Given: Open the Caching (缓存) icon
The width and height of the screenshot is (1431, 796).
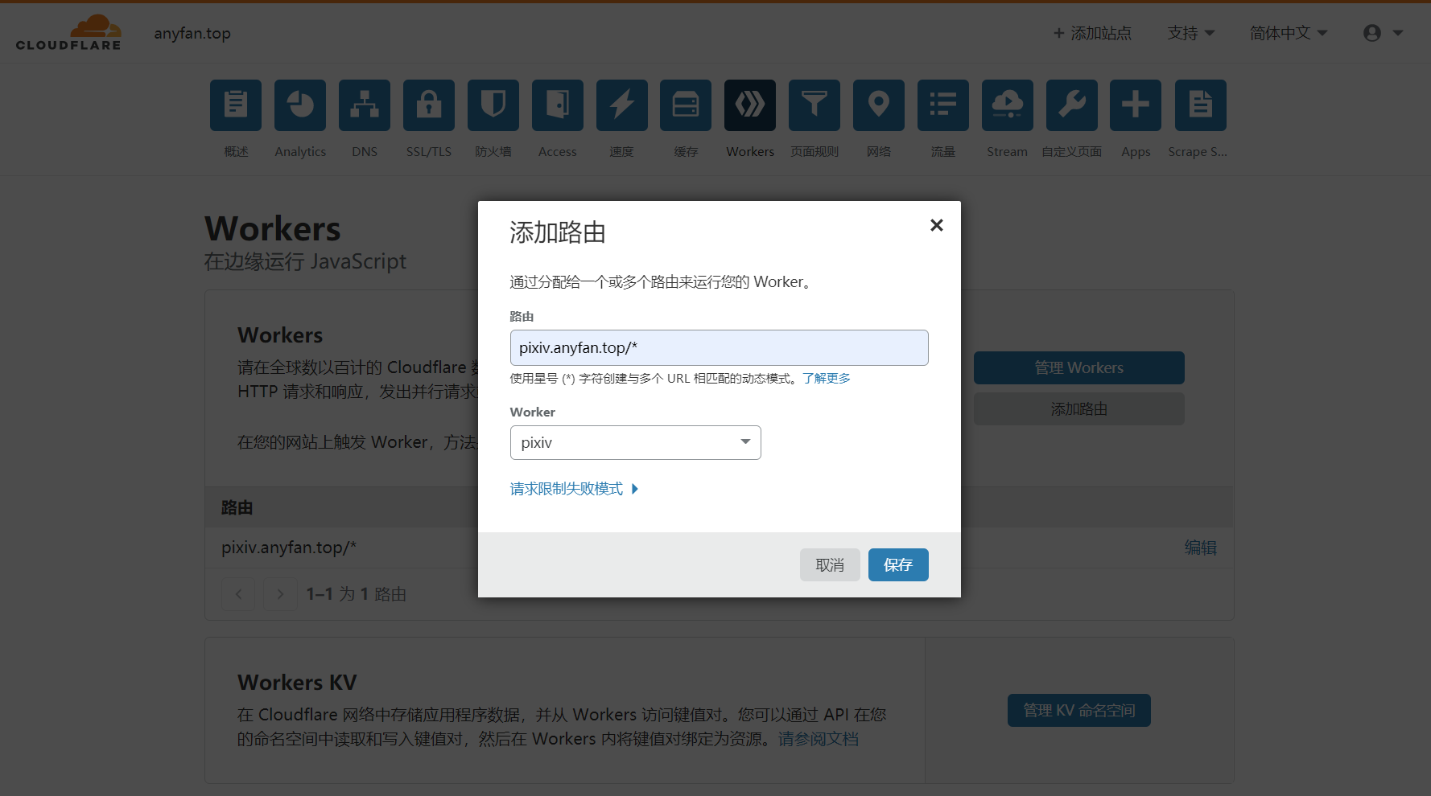Looking at the screenshot, I should coord(686,105).
